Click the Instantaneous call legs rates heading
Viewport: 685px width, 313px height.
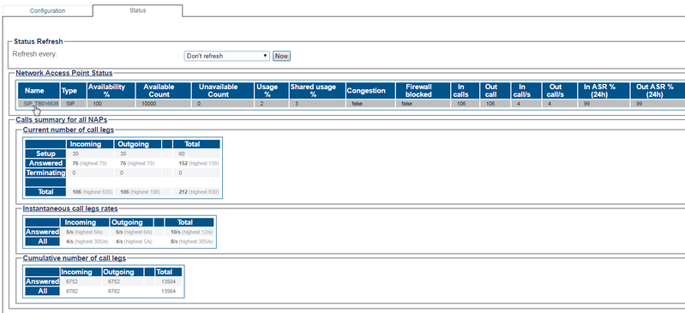70,208
